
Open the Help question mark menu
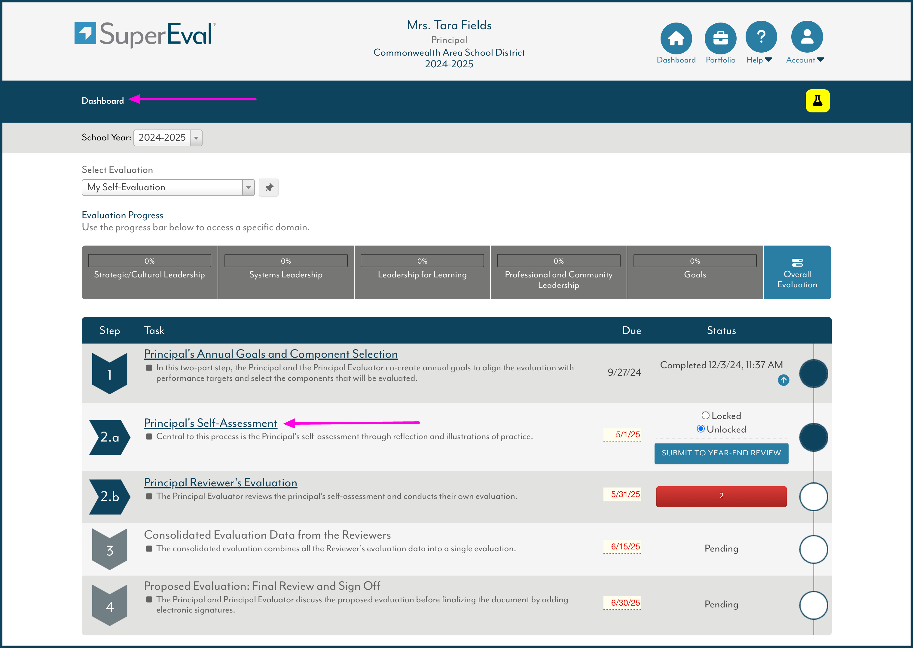click(x=761, y=37)
